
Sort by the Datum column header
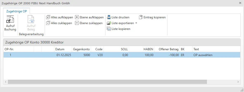(63, 49)
